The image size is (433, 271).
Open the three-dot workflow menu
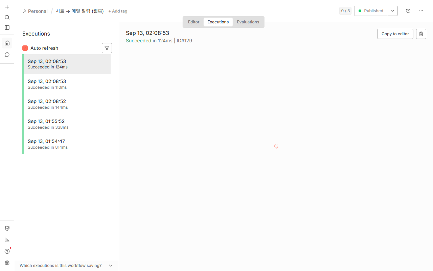[x=421, y=11]
